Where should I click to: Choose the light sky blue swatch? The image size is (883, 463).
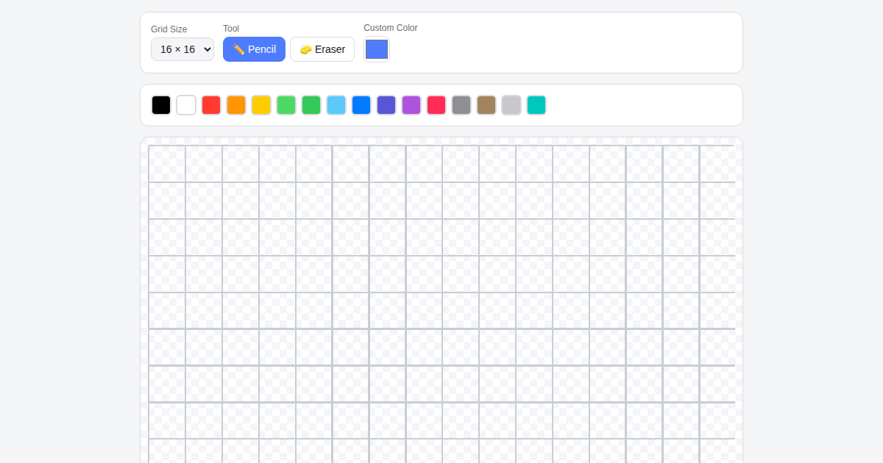(336, 105)
